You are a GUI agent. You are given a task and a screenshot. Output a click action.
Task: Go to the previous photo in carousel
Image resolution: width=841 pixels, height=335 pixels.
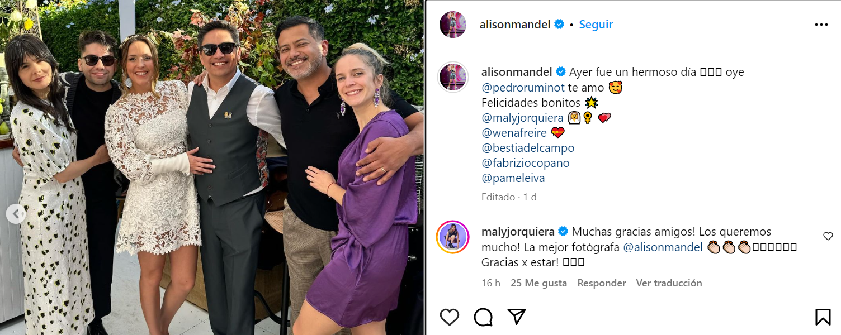pos(16,213)
